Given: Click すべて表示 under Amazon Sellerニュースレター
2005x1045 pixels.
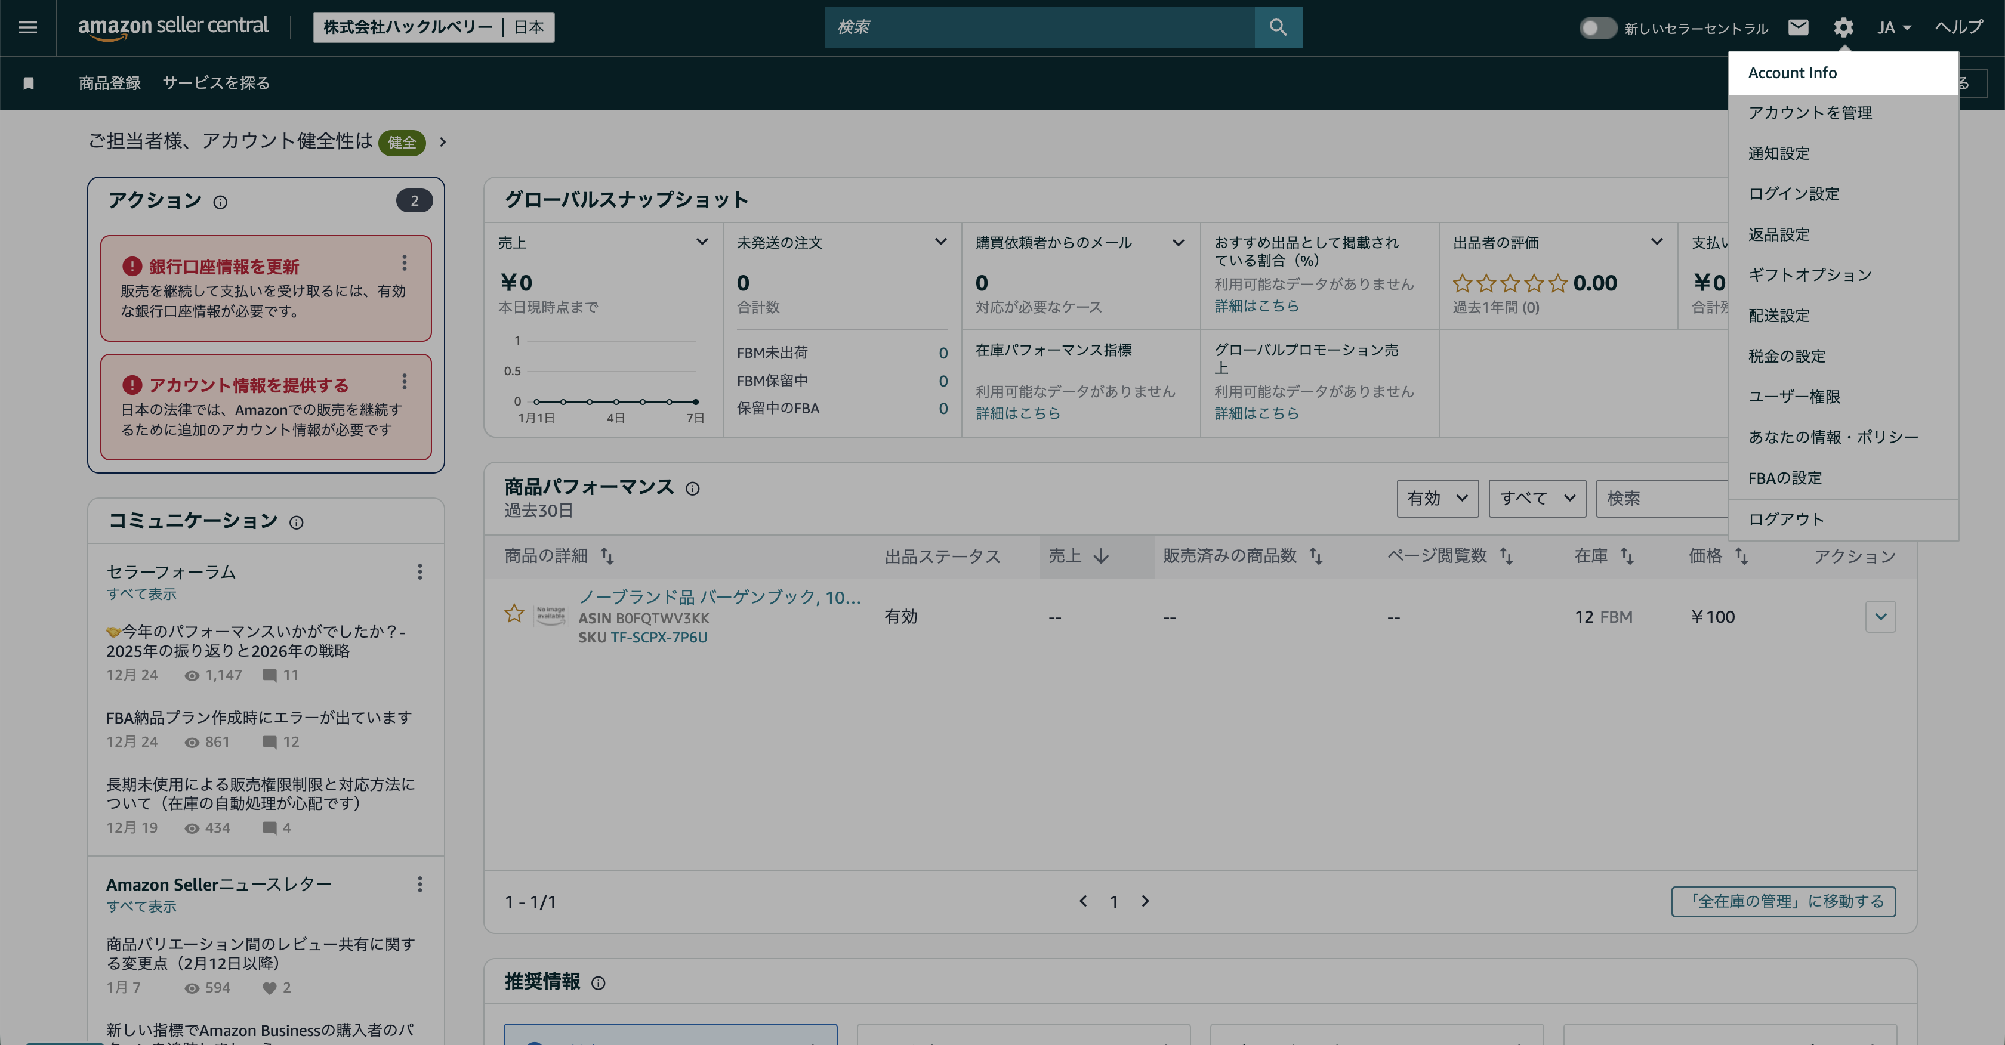Looking at the screenshot, I should pos(141,907).
